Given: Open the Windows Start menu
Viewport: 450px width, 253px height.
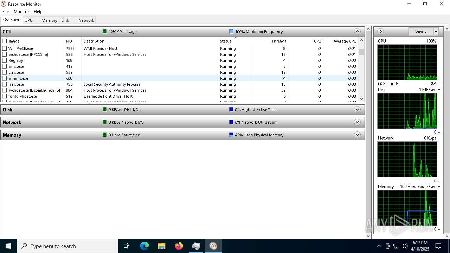Looking at the screenshot, I should coord(8,246).
